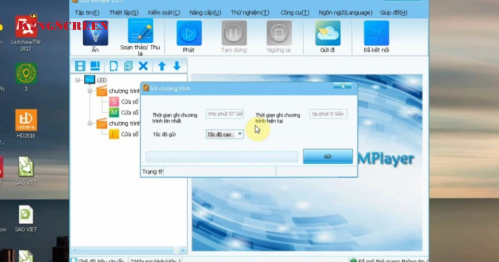499x262 pixels.
Task: Click the tree panel horizontal scrollbar
Action: (127, 250)
